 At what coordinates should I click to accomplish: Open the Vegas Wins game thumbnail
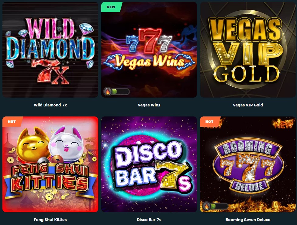(x=149, y=50)
